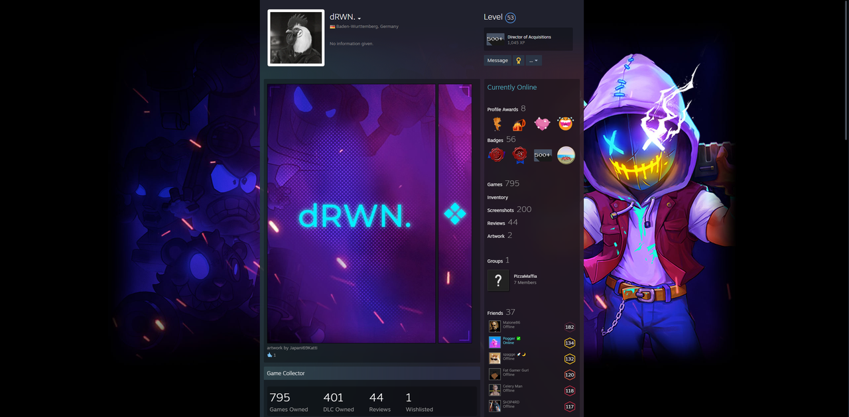
Task: View the flame profile award icon
Action: (497, 124)
